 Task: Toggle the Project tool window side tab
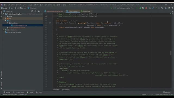(1, 14)
